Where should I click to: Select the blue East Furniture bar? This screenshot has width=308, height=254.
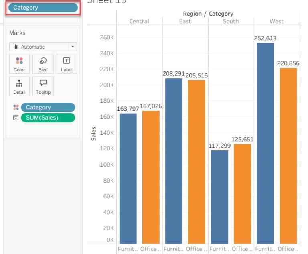(x=174, y=161)
